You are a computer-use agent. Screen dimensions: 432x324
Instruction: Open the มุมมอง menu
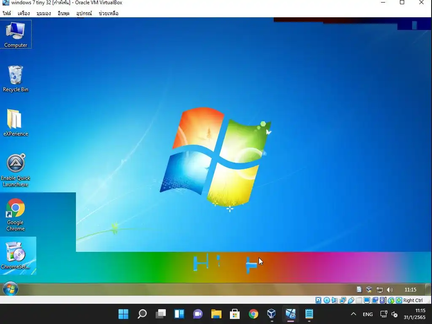(43, 13)
